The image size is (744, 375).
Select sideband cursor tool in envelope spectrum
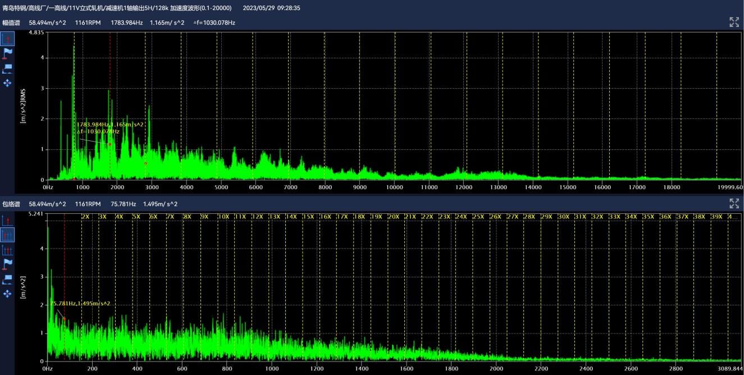[x=7, y=249]
